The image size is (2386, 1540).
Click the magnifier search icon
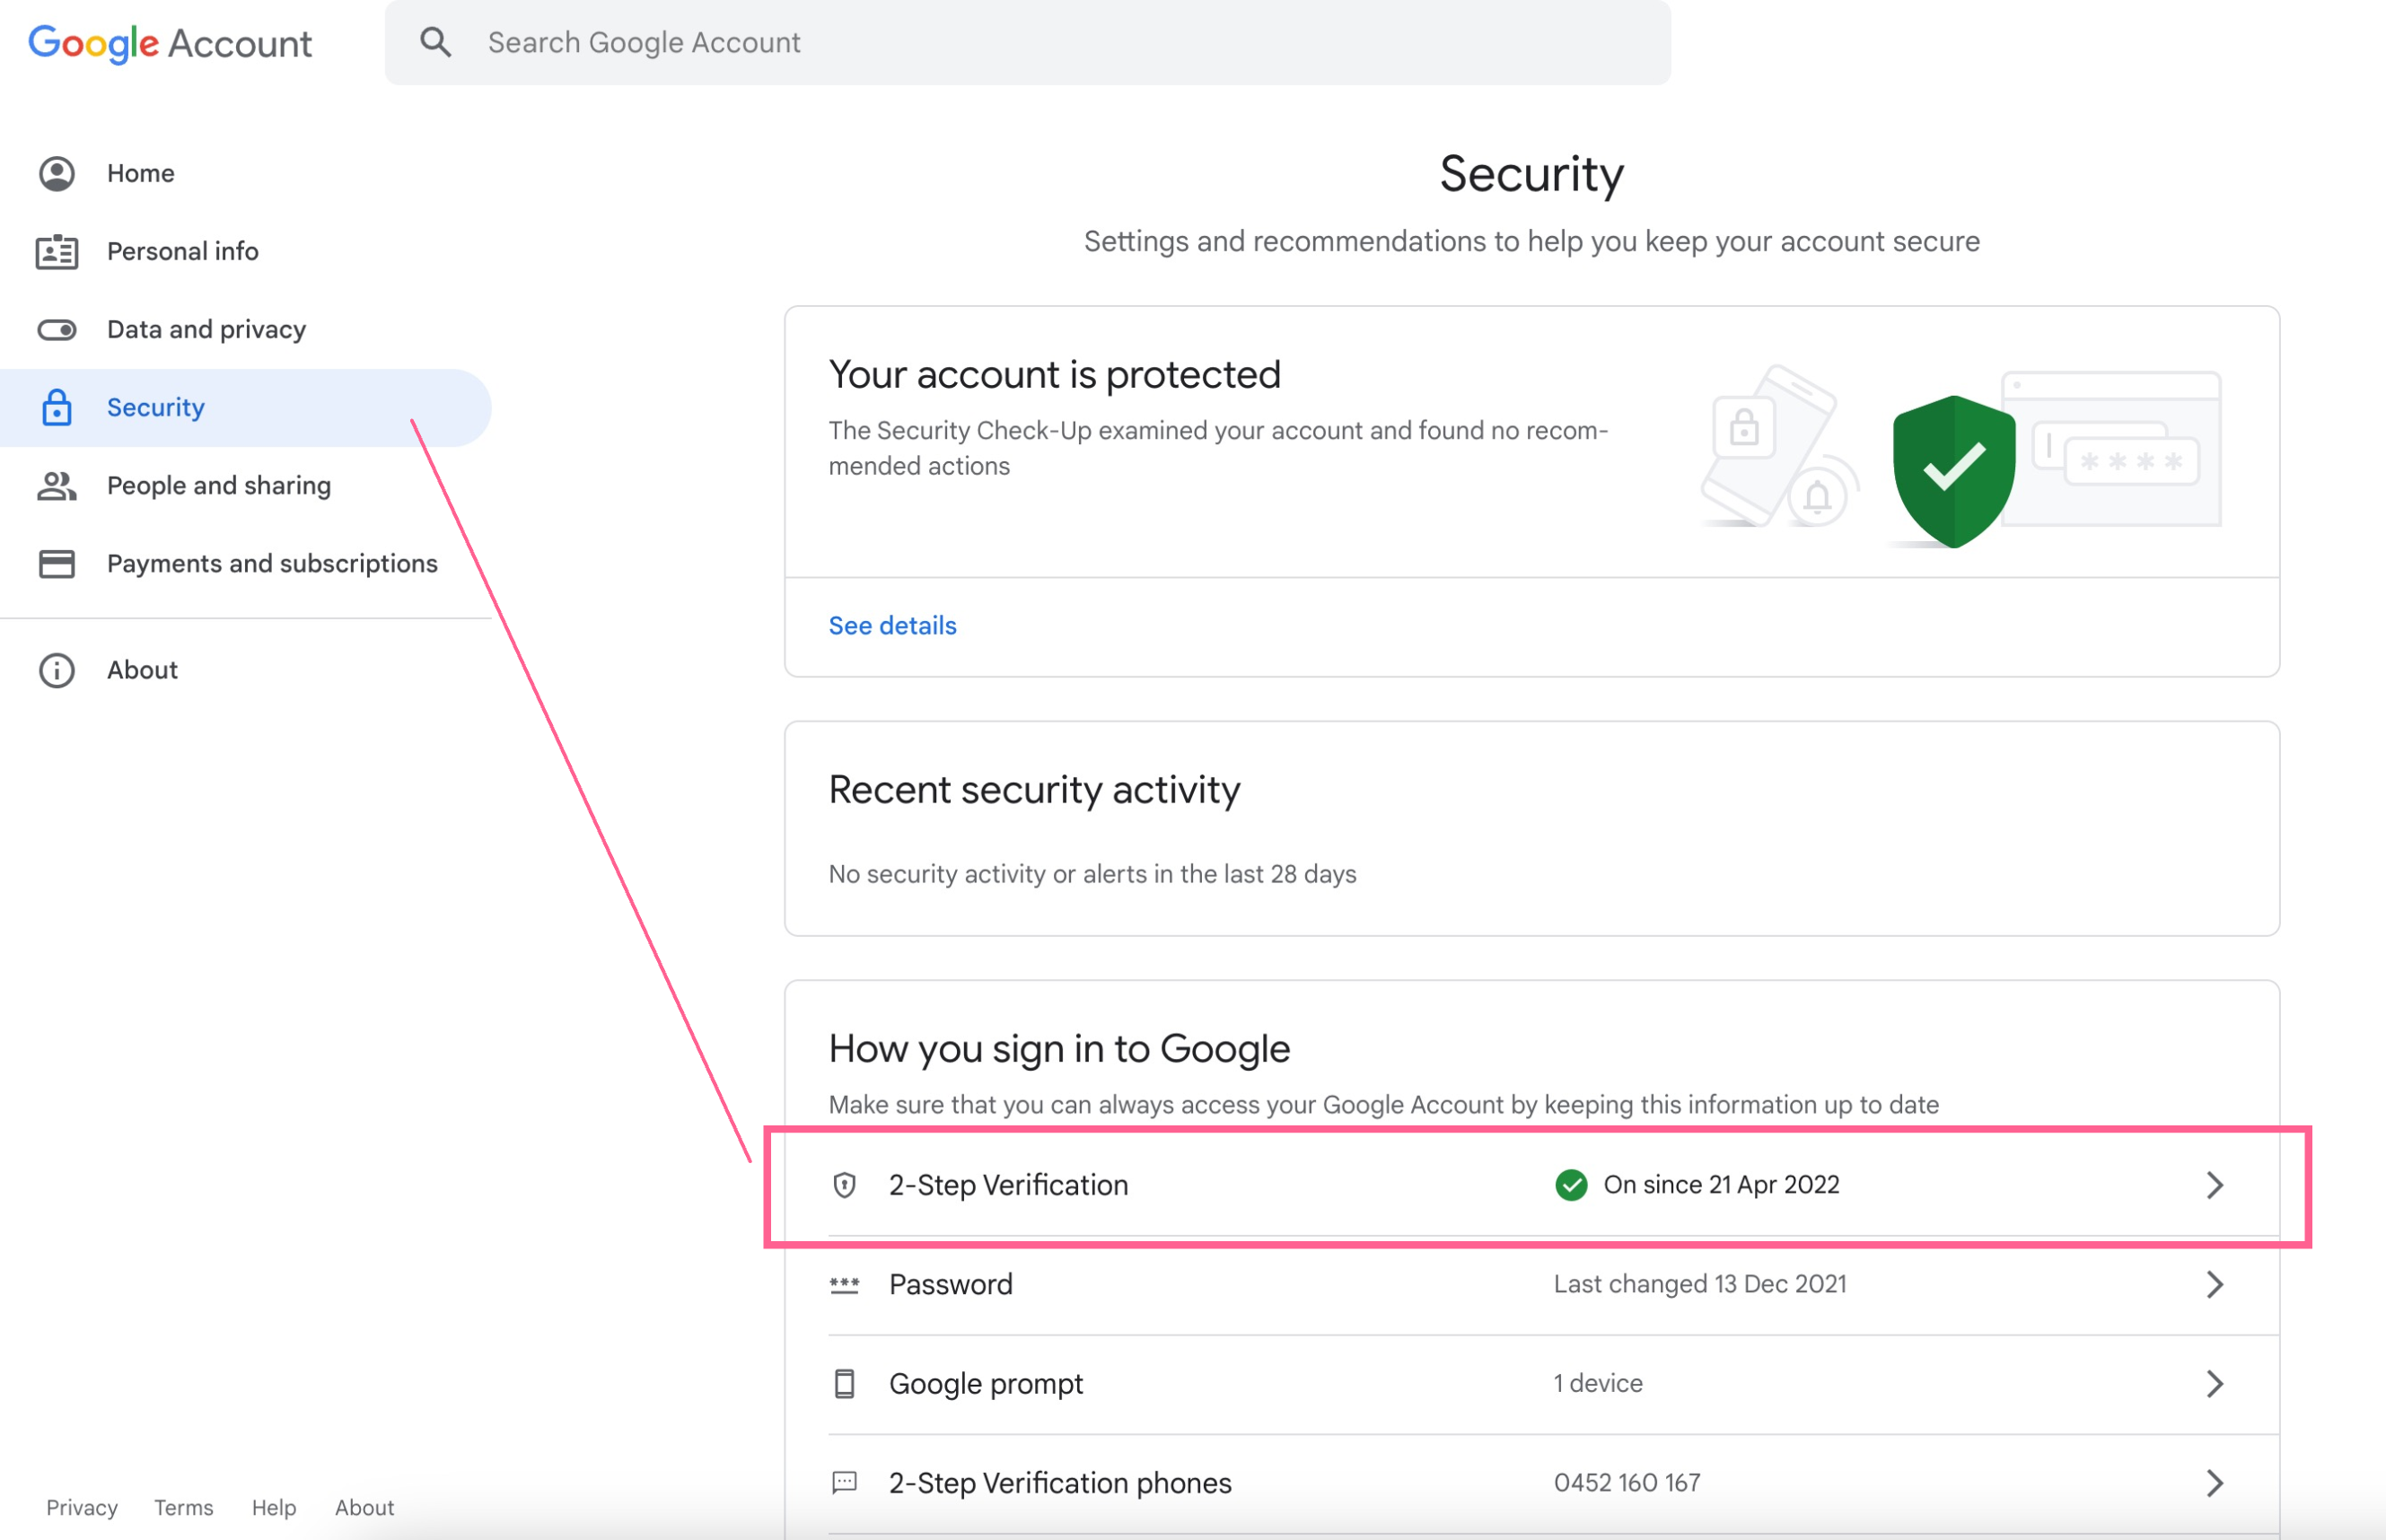[435, 42]
